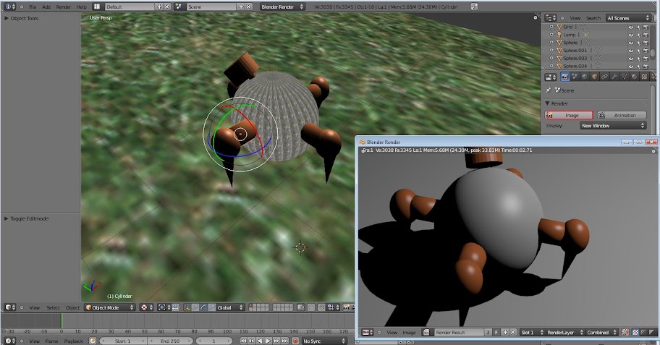Expand the Object Tools panel
The width and height of the screenshot is (660, 345).
tap(7, 18)
